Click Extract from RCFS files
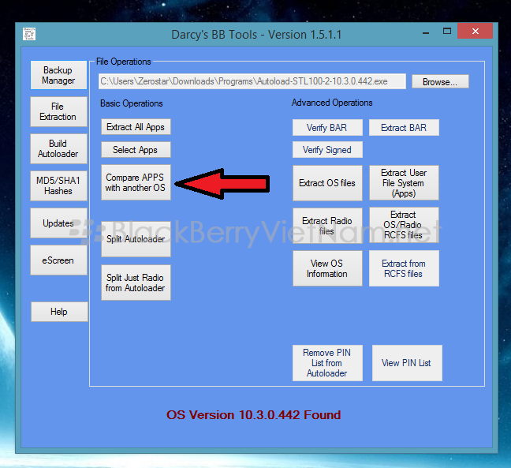Screen dimensions: 511x468 pyautogui.click(x=404, y=268)
